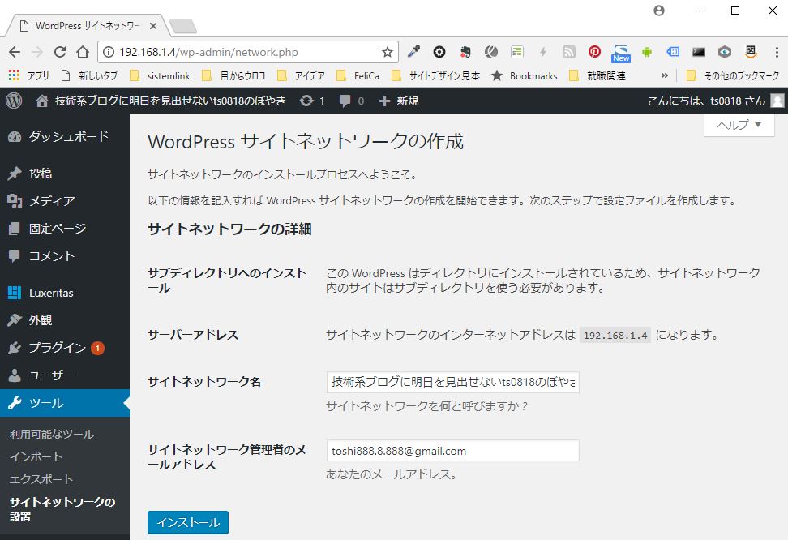Click the site info icon in address bar
Viewport: 788px width, 540px height.
(x=108, y=52)
